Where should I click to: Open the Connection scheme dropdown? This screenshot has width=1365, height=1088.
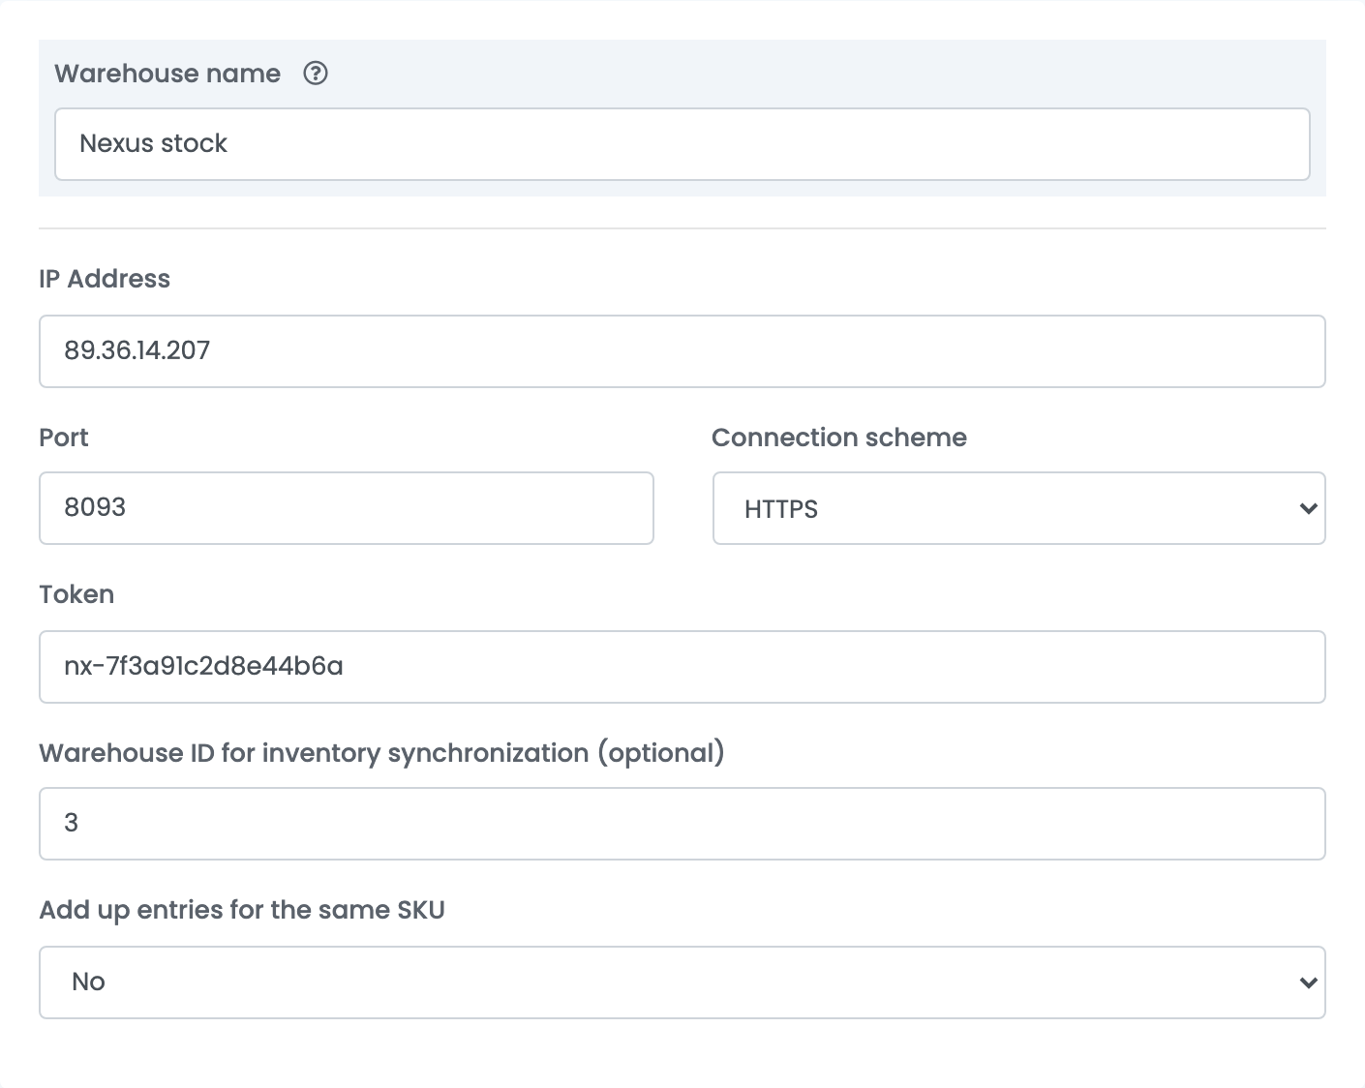coord(1019,508)
